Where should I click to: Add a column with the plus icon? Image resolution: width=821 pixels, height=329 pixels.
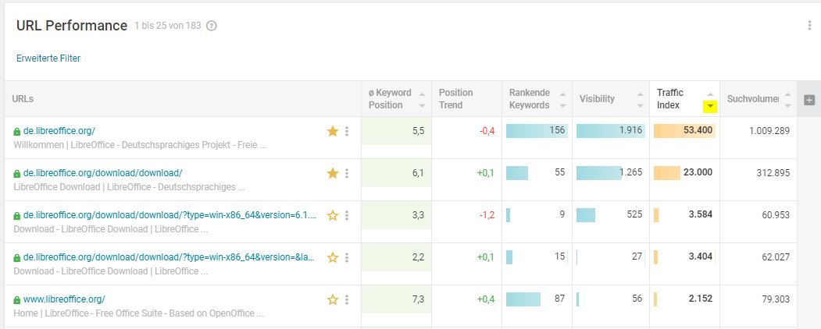click(x=809, y=100)
